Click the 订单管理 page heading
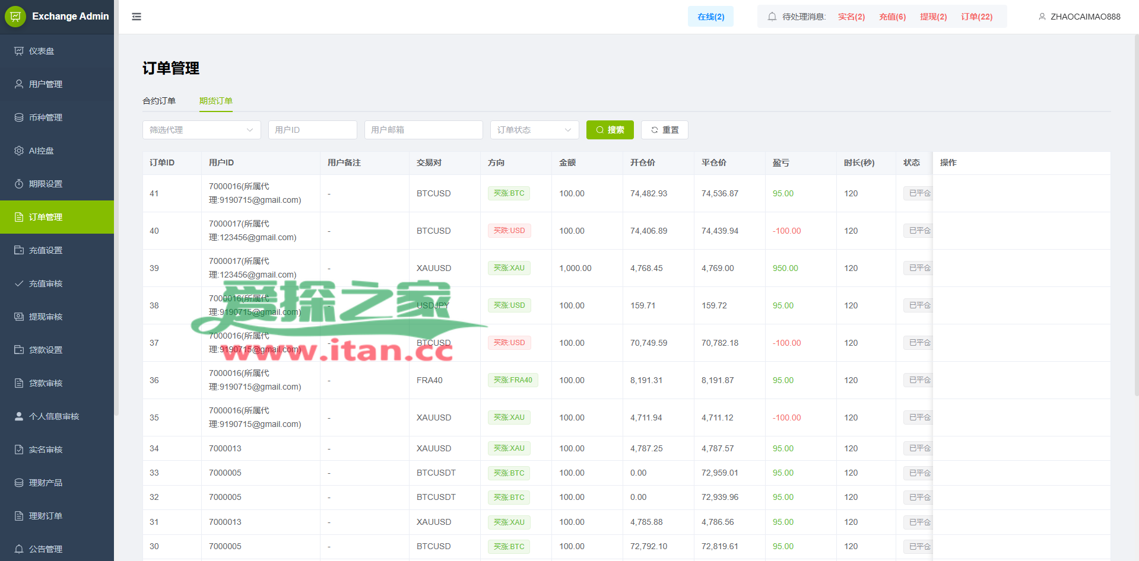Image resolution: width=1139 pixels, height=561 pixels. [x=171, y=68]
